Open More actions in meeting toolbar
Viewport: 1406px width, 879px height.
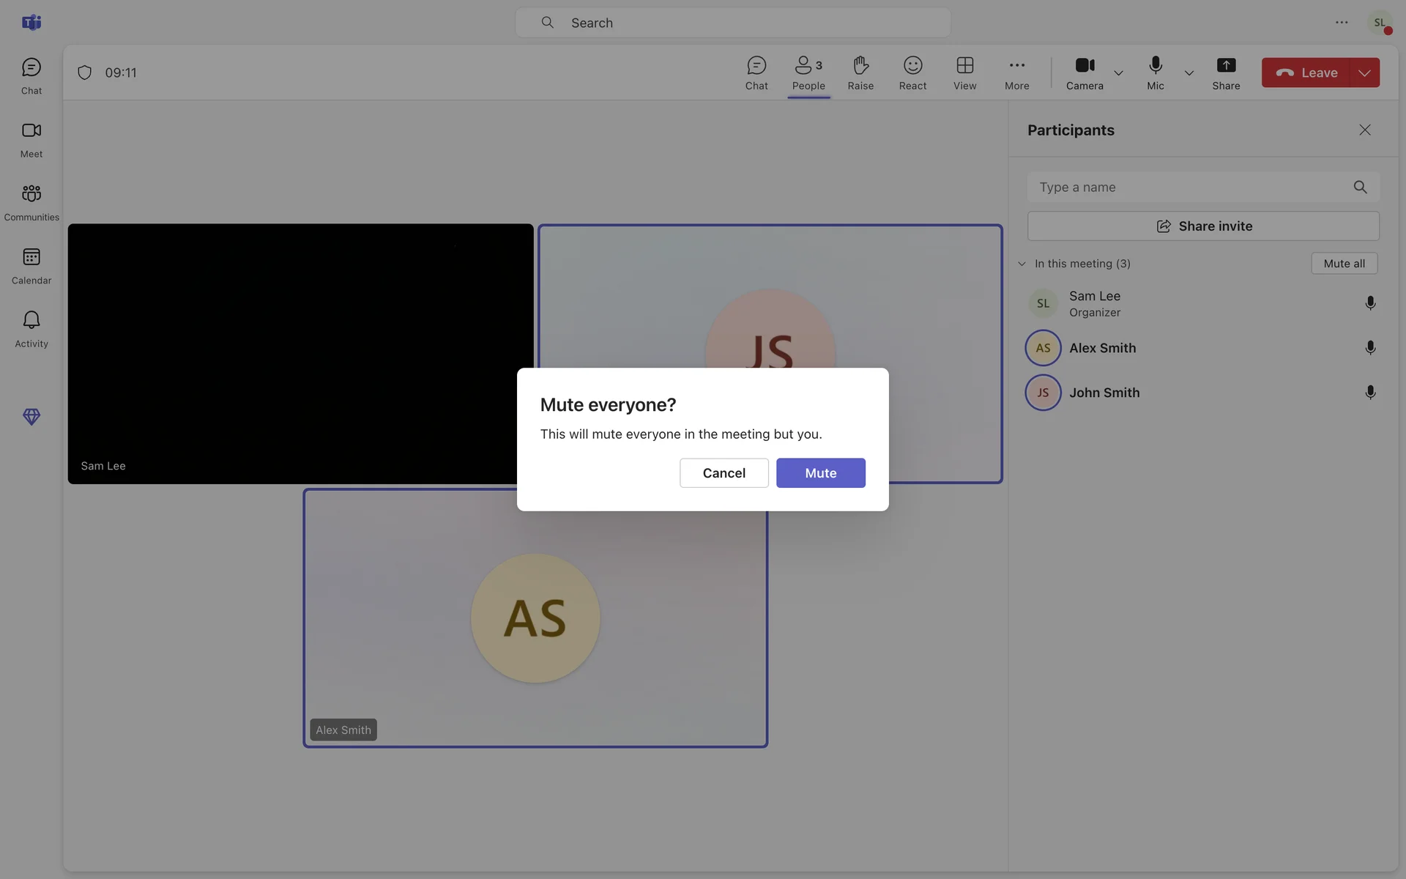1016,73
